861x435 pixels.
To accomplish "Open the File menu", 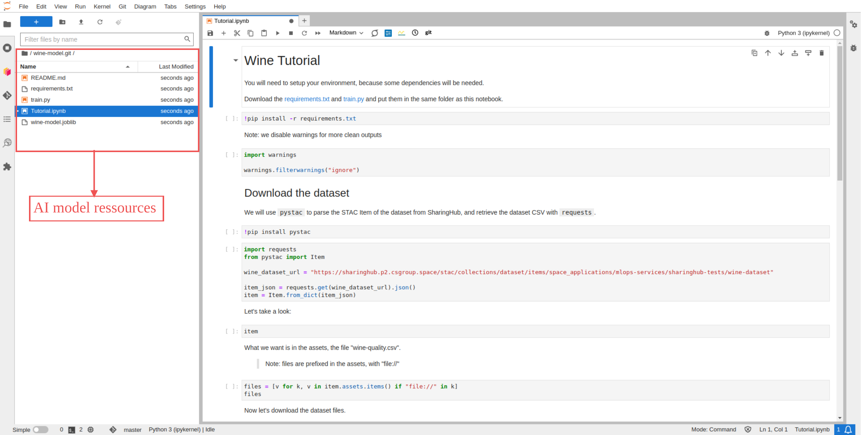I will [x=23, y=6].
